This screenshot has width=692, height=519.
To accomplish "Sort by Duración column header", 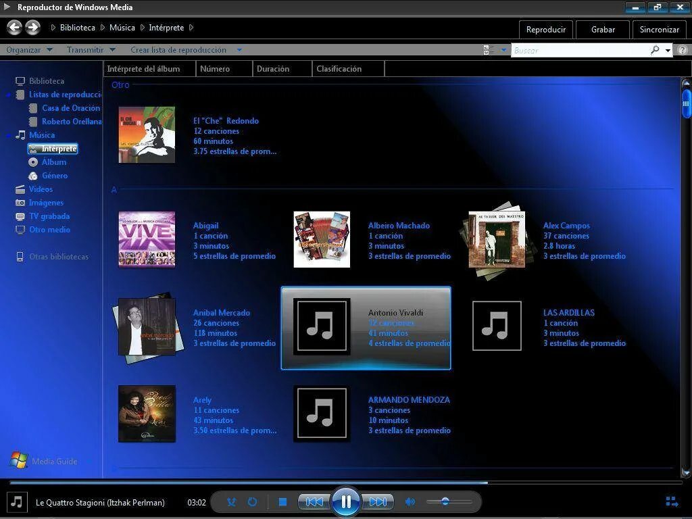I will click(282, 69).
